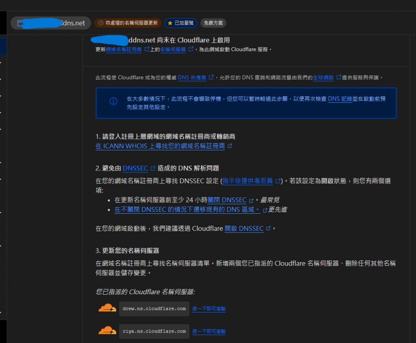Open the 指示依提供者而異 link
416x343 pixels.
pos(247,181)
